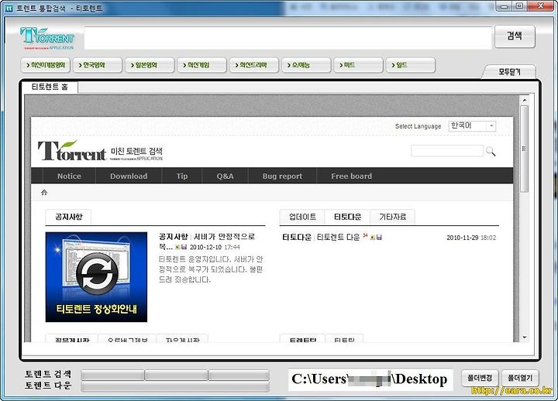Viewport: 558px width, 401px height.
Task: Select the 기타자료 tab
Action: click(x=392, y=217)
